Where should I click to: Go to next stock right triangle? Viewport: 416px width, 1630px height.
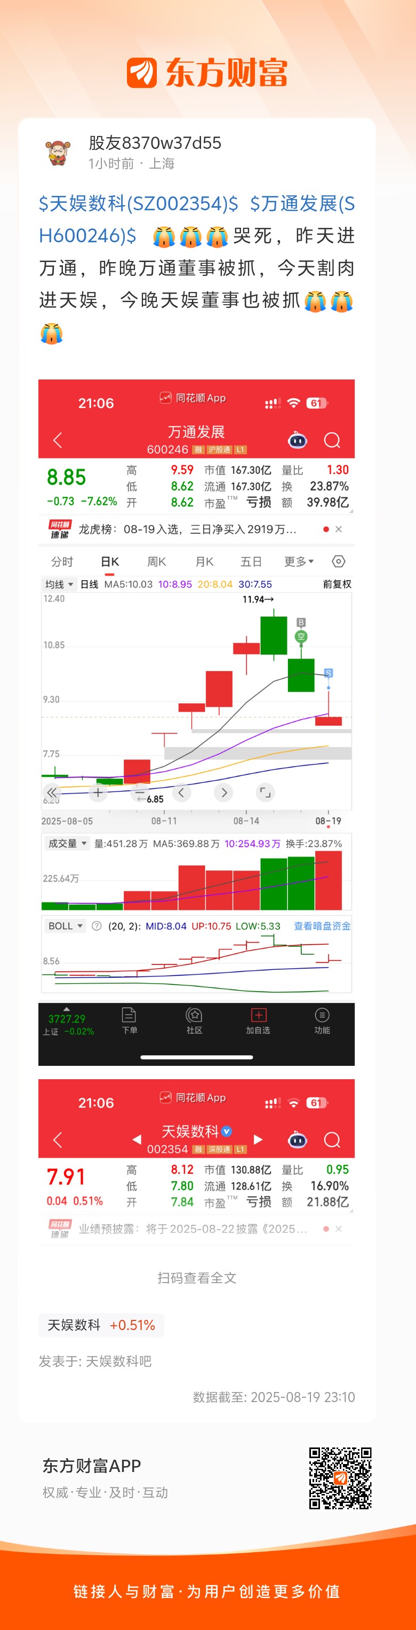point(258,1139)
